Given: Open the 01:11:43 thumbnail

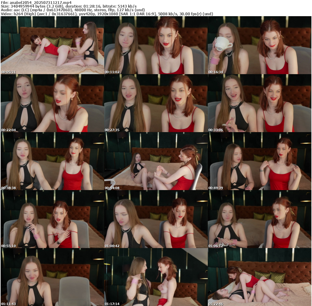Looking at the screenshot, I should (52, 277).
